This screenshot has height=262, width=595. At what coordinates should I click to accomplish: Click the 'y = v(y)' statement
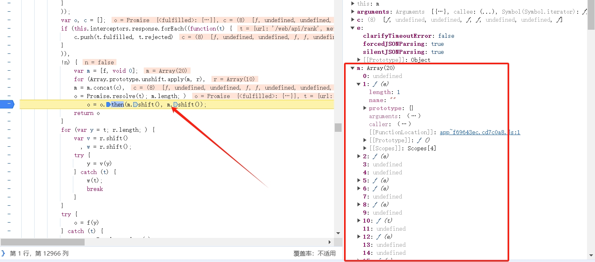[x=100, y=164]
